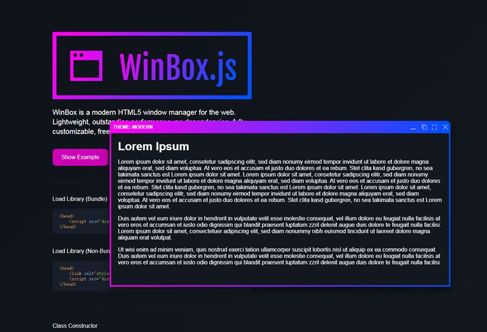
Task: Click the Load Library (Non-Bundle) heading
Action: pyautogui.click(x=80, y=251)
